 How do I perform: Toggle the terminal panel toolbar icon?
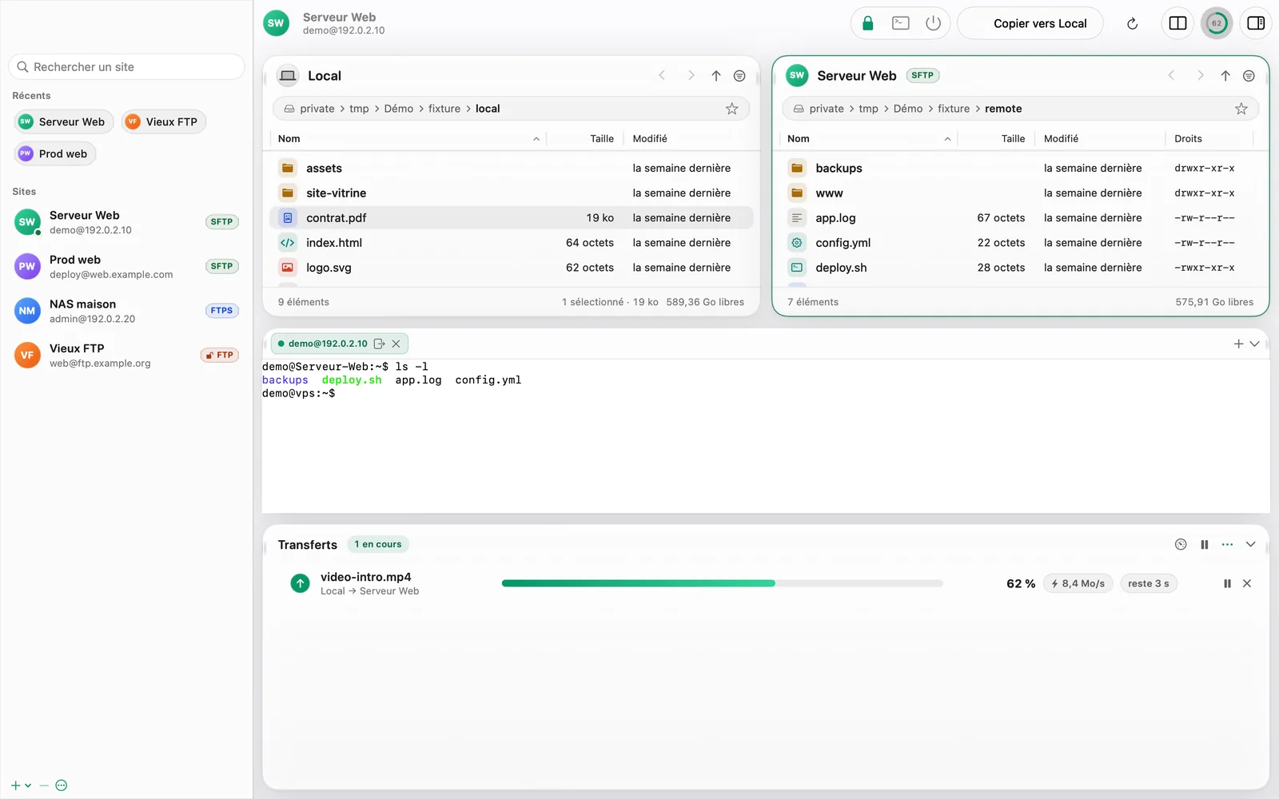[x=901, y=23]
